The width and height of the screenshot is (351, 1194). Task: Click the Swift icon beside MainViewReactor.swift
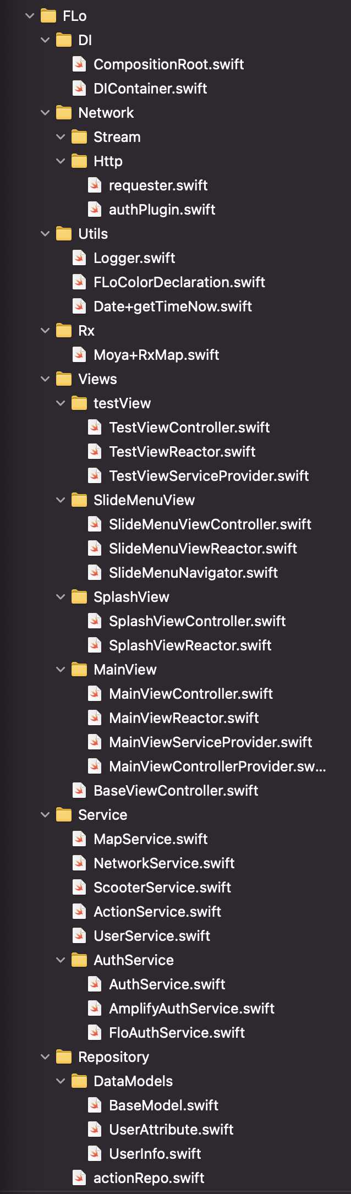pyautogui.click(x=95, y=718)
